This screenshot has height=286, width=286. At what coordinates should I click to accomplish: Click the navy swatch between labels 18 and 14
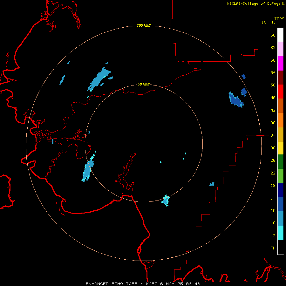tap(281, 190)
